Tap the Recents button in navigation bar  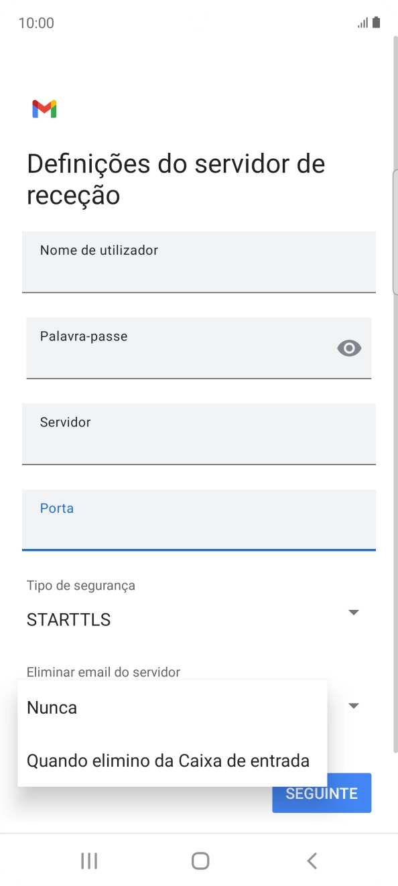[x=88, y=861]
